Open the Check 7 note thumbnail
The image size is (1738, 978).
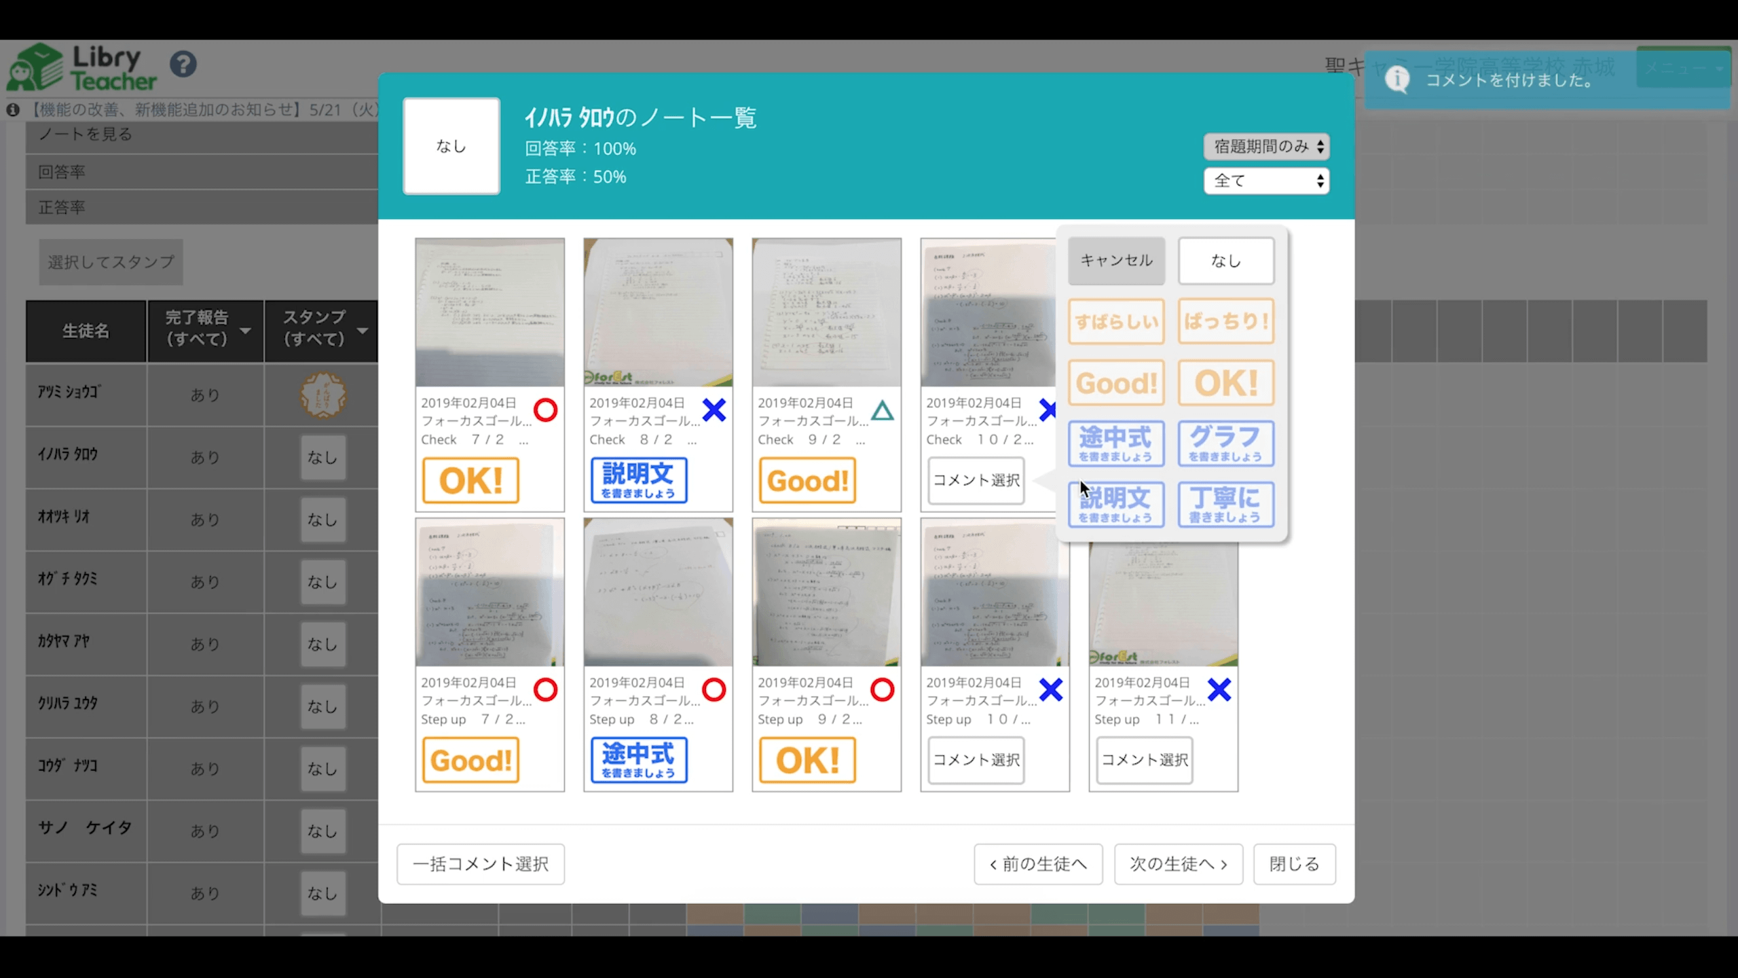489,312
